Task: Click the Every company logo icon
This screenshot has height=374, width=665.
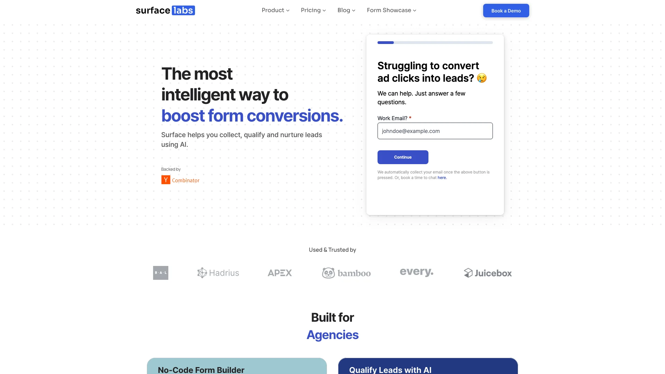Action: pyautogui.click(x=417, y=272)
